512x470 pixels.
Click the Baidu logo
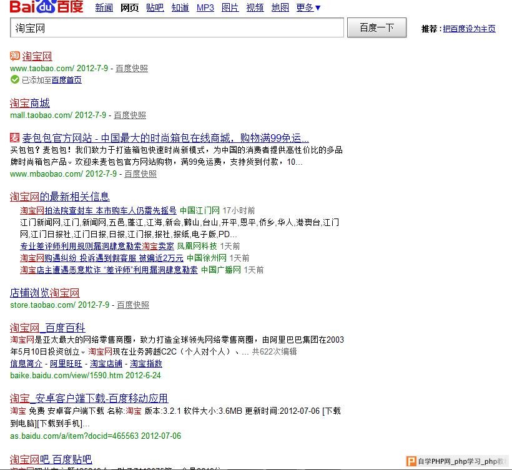[x=46, y=6]
